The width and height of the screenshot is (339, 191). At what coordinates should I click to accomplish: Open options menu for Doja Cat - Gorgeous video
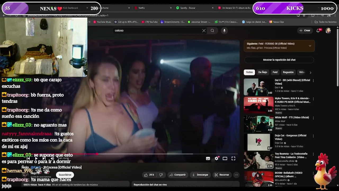coord(313,136)
